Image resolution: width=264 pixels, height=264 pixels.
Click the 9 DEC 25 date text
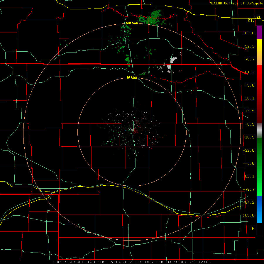[x=185, y=262]
